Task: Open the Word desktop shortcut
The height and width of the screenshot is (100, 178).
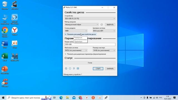Action: [x=5, y=44]
